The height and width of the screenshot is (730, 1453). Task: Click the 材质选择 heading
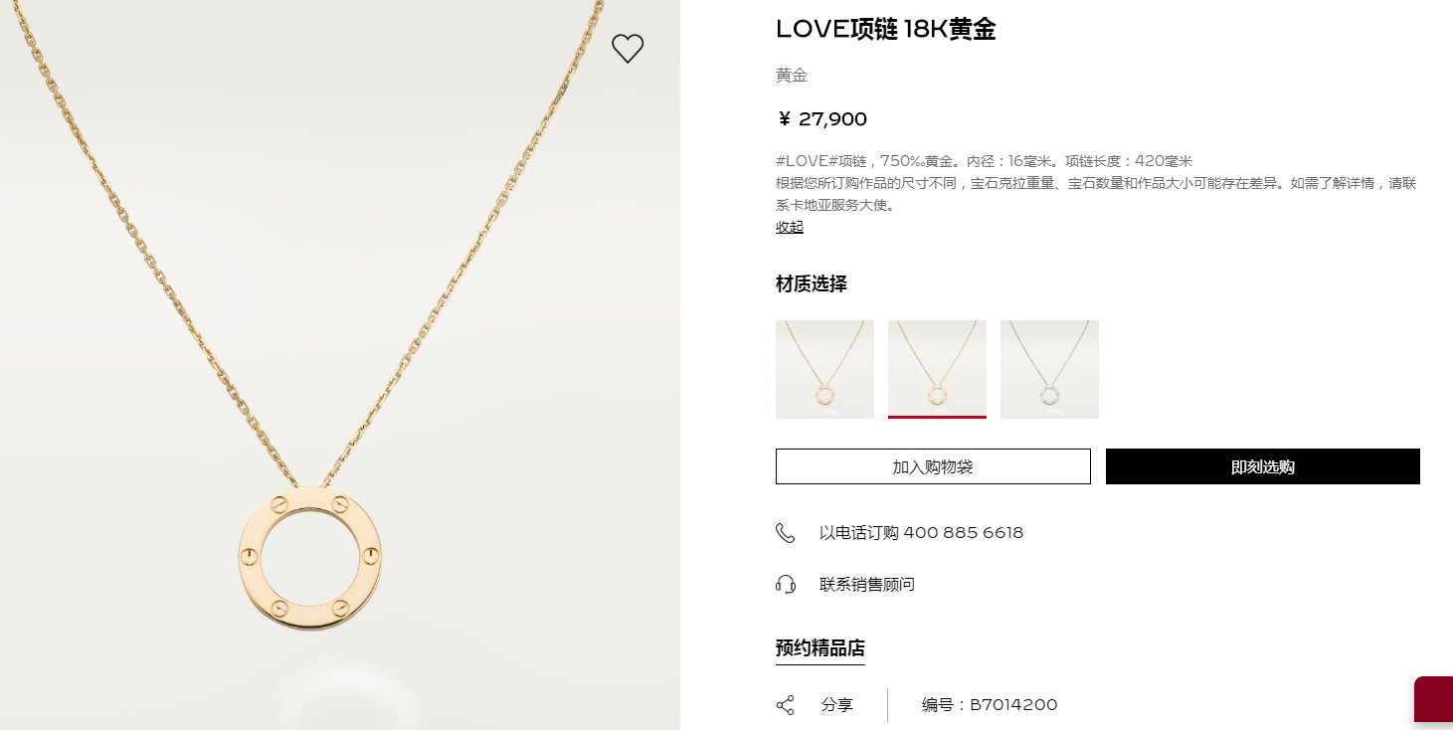pos(812,284)
